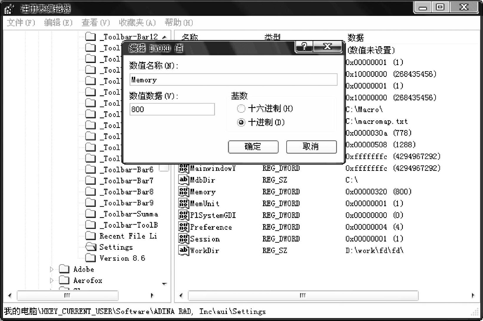Open the 收藏夹(A) menu
The height and width of the screenshot is (321, 483).
tap(137, 23)
